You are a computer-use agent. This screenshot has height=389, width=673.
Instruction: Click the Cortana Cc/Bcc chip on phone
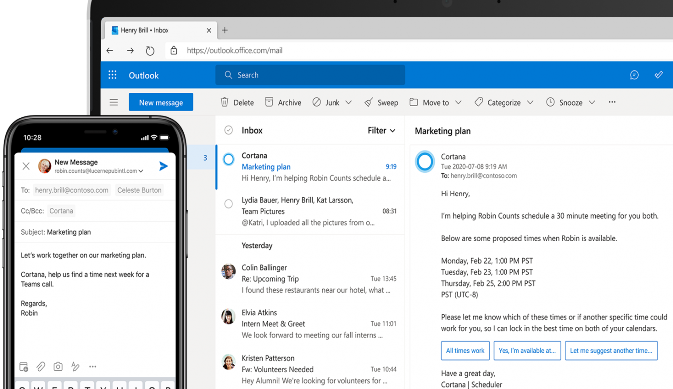(x=61, y=211)
